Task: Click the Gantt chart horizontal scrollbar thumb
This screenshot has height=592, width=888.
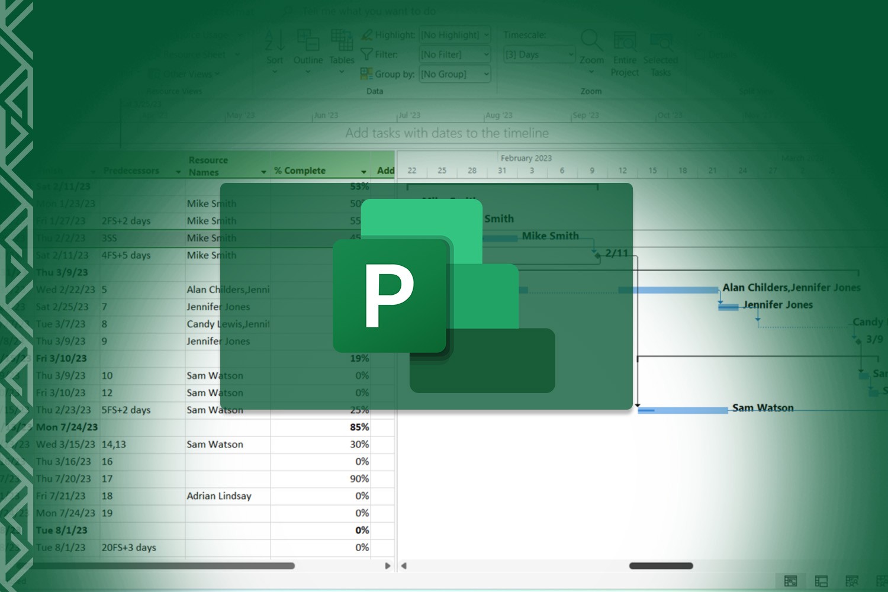Action: [661, 566]
